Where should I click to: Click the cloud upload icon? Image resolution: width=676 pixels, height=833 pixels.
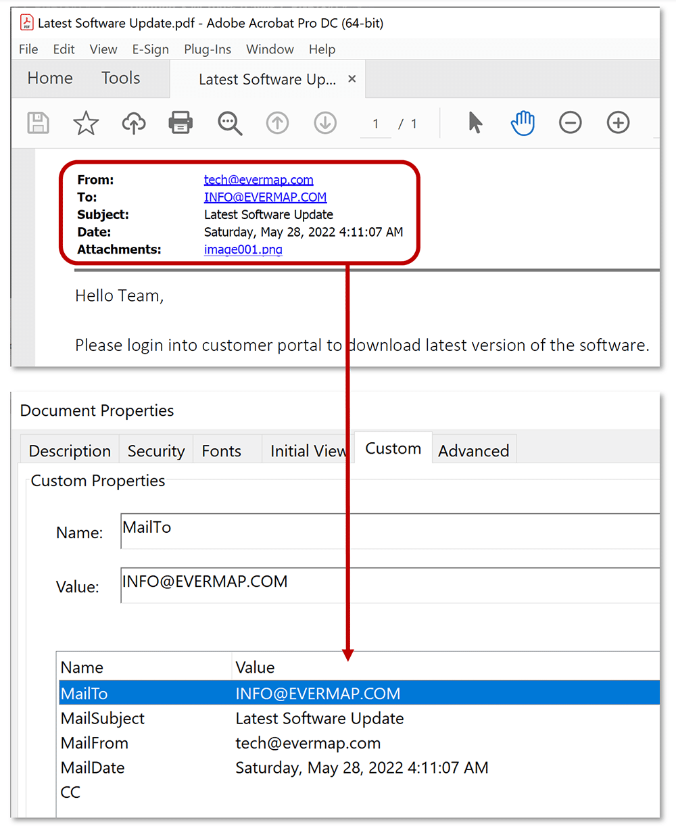(134, 123)
